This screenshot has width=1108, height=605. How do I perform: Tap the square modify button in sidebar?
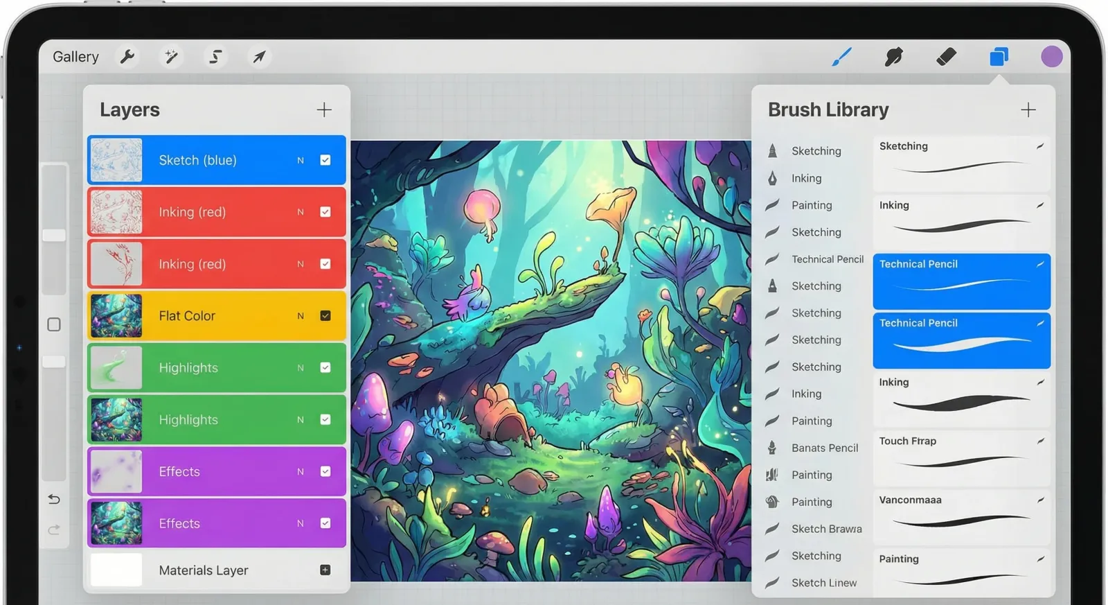point(54,324)
